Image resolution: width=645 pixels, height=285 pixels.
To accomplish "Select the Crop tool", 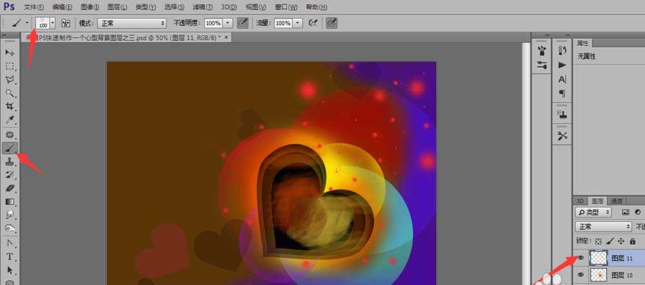I will pyautogui.click(x=10, y=106).
